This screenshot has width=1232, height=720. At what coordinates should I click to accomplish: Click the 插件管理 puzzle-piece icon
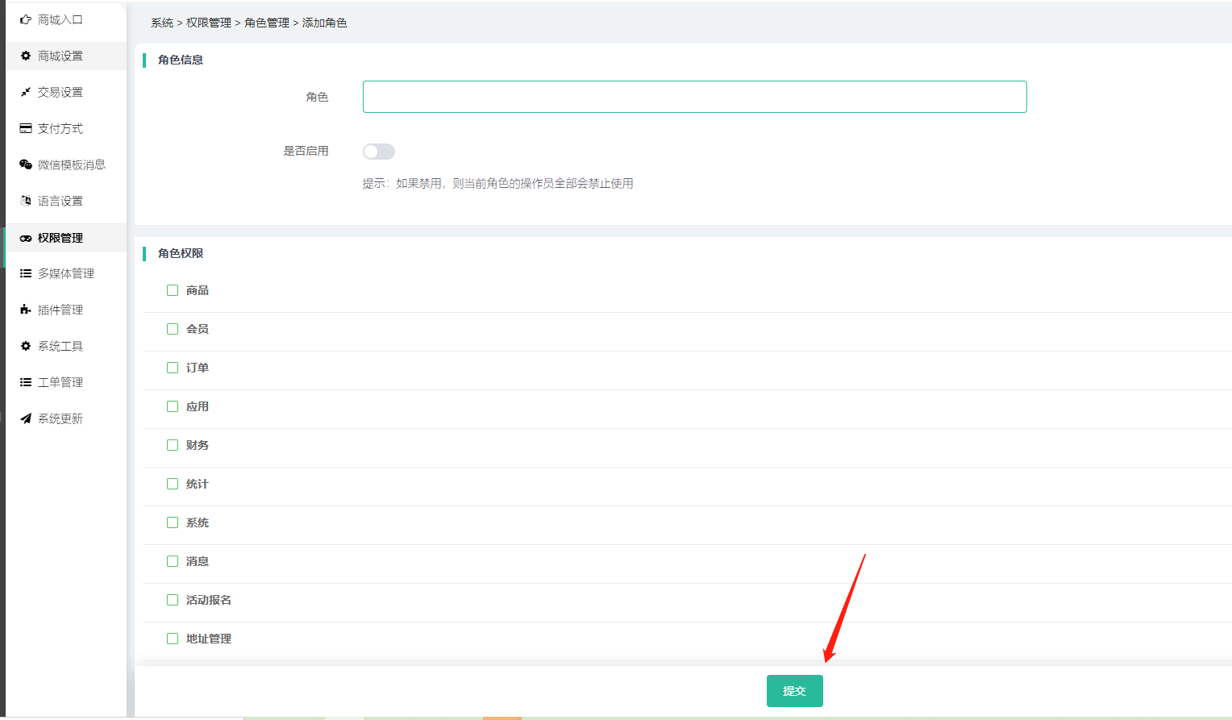26,310
